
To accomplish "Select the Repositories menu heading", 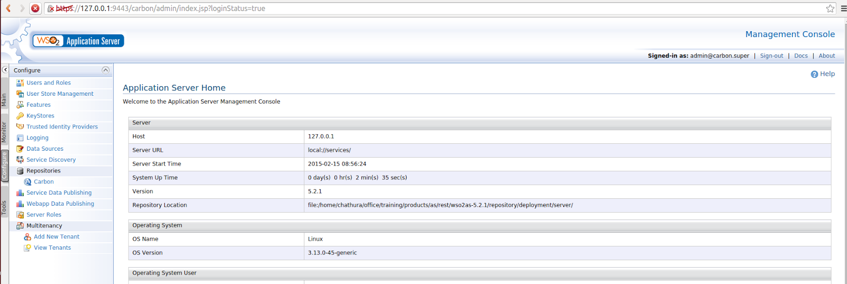I will [43, 171].
